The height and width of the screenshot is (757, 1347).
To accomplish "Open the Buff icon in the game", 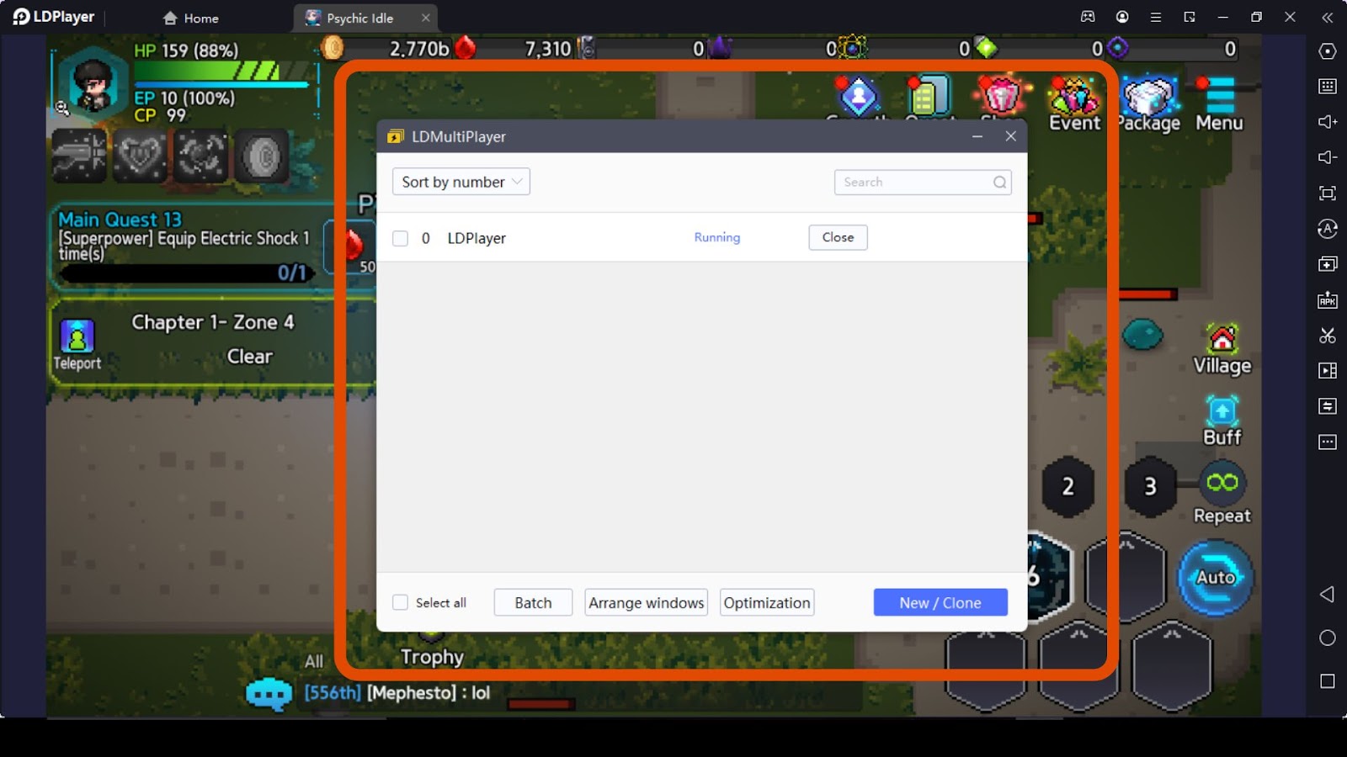I will pos(1222,421).
